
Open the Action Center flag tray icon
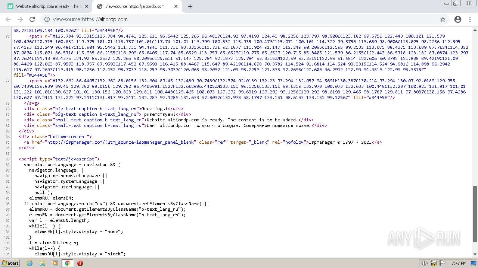442,263
